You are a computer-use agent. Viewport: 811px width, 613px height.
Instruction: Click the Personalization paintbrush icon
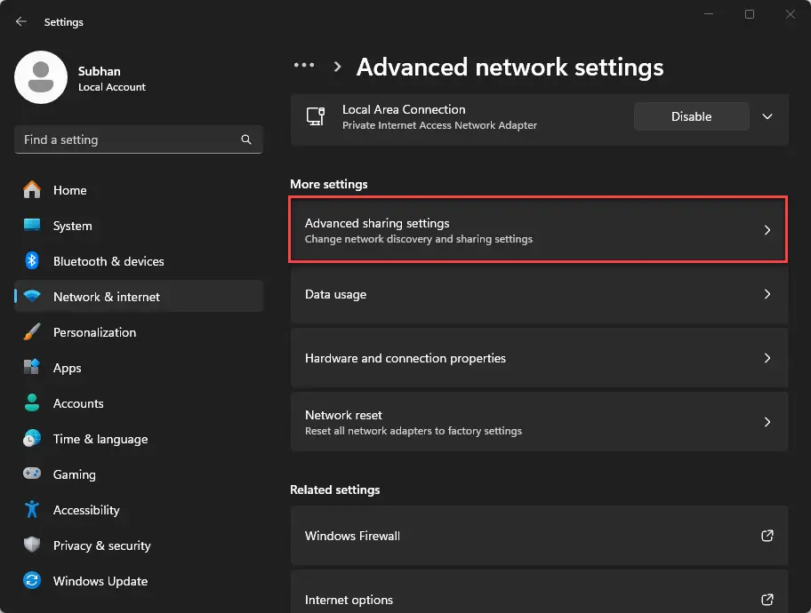tap(32, 332)
